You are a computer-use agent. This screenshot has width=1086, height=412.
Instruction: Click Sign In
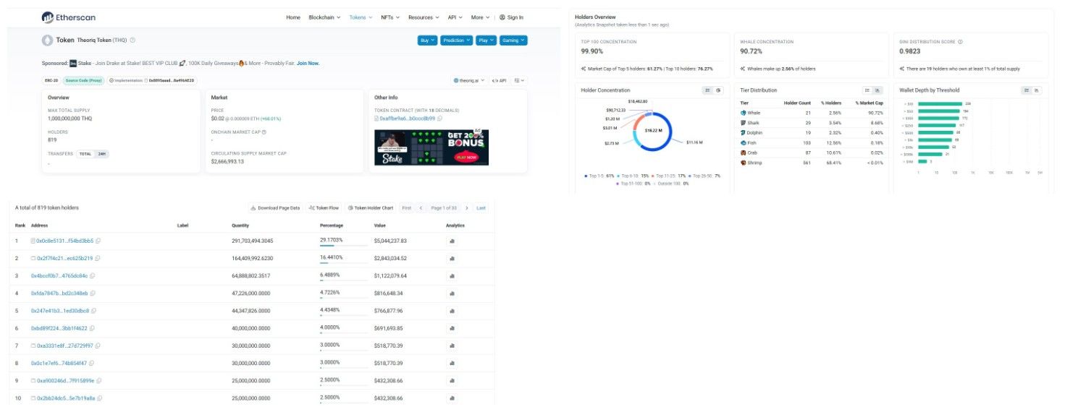pyautogui.click(x=511, y=17)
